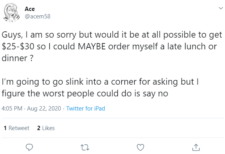225x154 pixels.
Task: Click the reply speech bubble icon
Action: coord(29,147)
